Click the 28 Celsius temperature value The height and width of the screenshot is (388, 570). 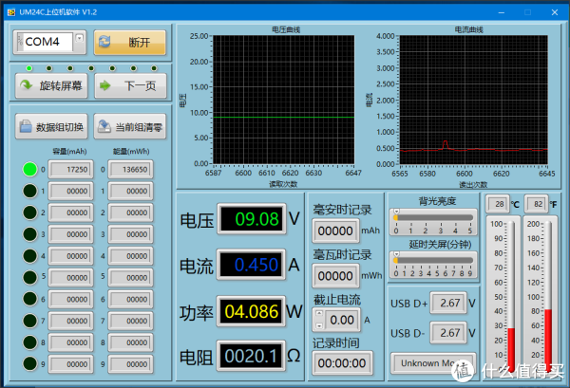(497, 204)
